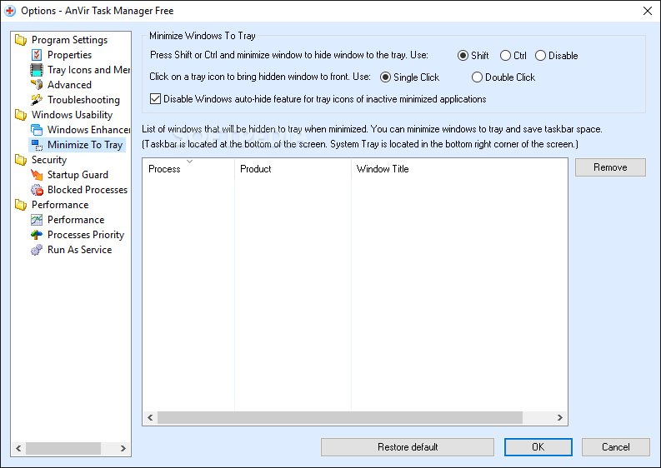Open Troubleshooting settings page
661x468 pixels.
[x=83, y=100]
